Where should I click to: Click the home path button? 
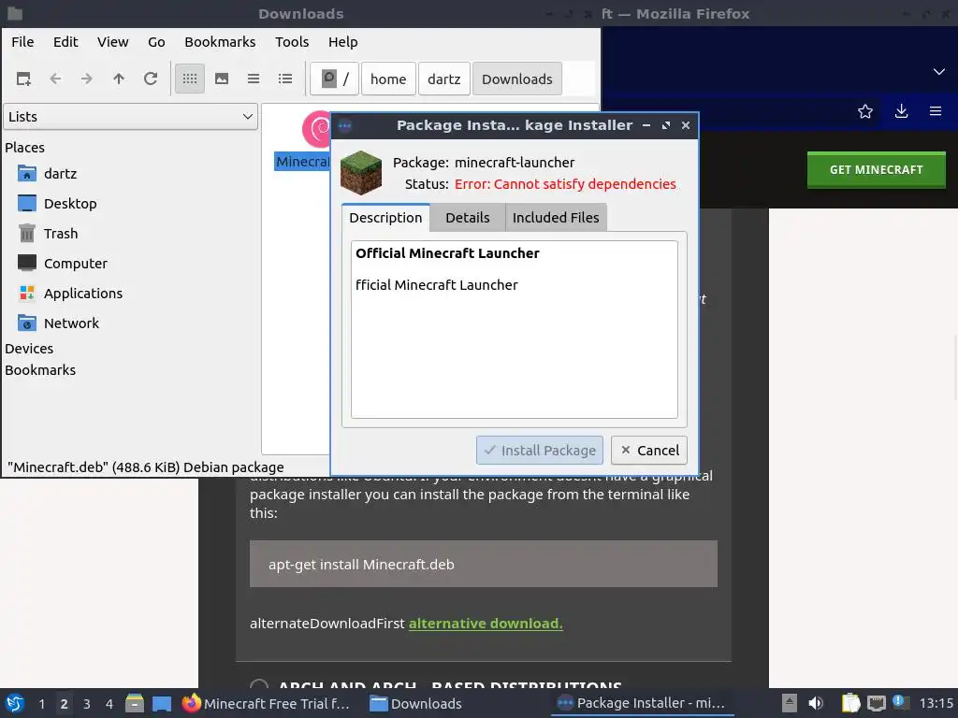[388, 79]
